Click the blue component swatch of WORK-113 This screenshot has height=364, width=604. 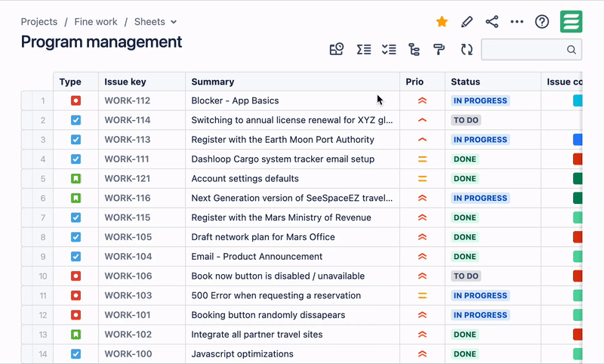tap(578, 140)
